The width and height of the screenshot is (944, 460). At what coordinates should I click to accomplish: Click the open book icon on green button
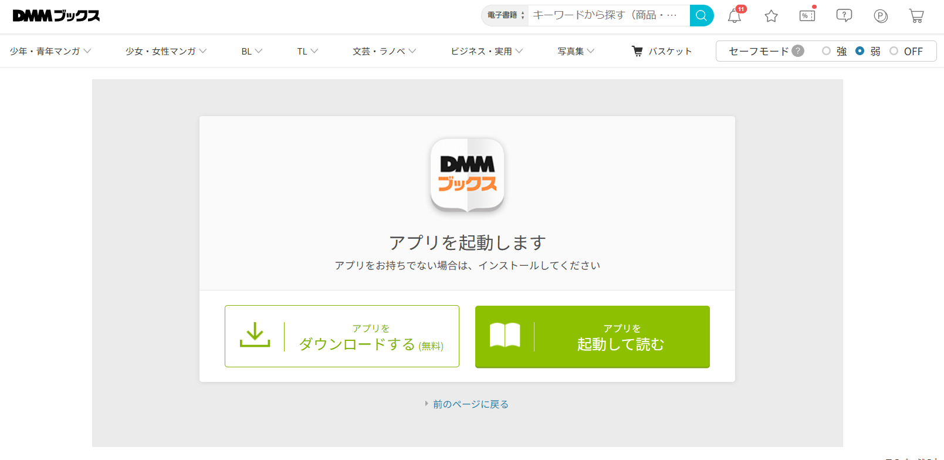point(505,336)
